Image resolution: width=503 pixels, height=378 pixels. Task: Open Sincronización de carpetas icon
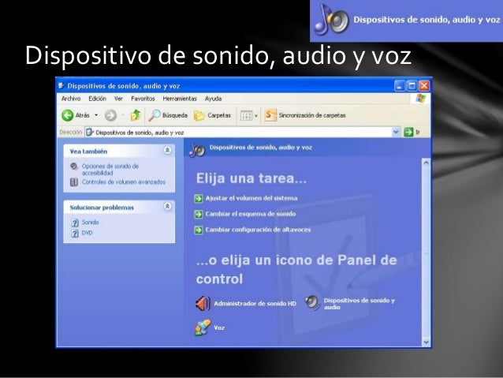pos(270,115)
